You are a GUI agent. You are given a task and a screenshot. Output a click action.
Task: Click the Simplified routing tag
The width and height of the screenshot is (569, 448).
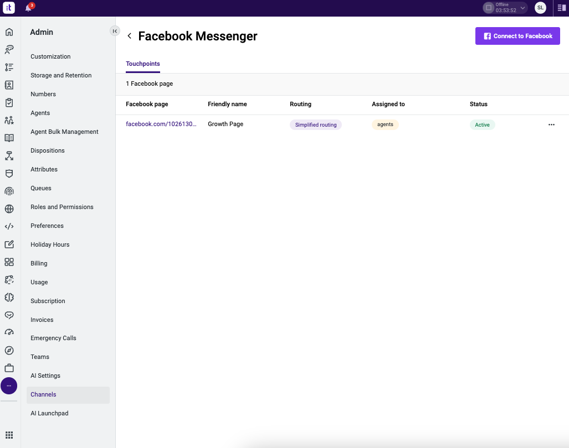pos(316,124)
